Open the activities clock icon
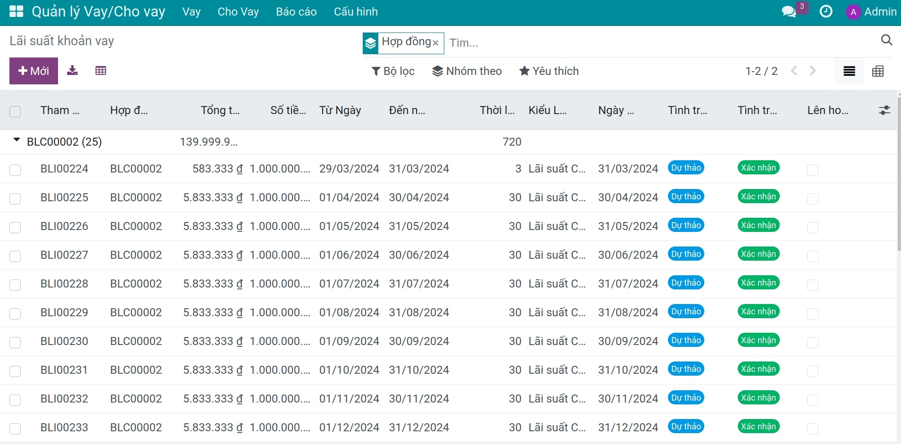 [826, 11]
